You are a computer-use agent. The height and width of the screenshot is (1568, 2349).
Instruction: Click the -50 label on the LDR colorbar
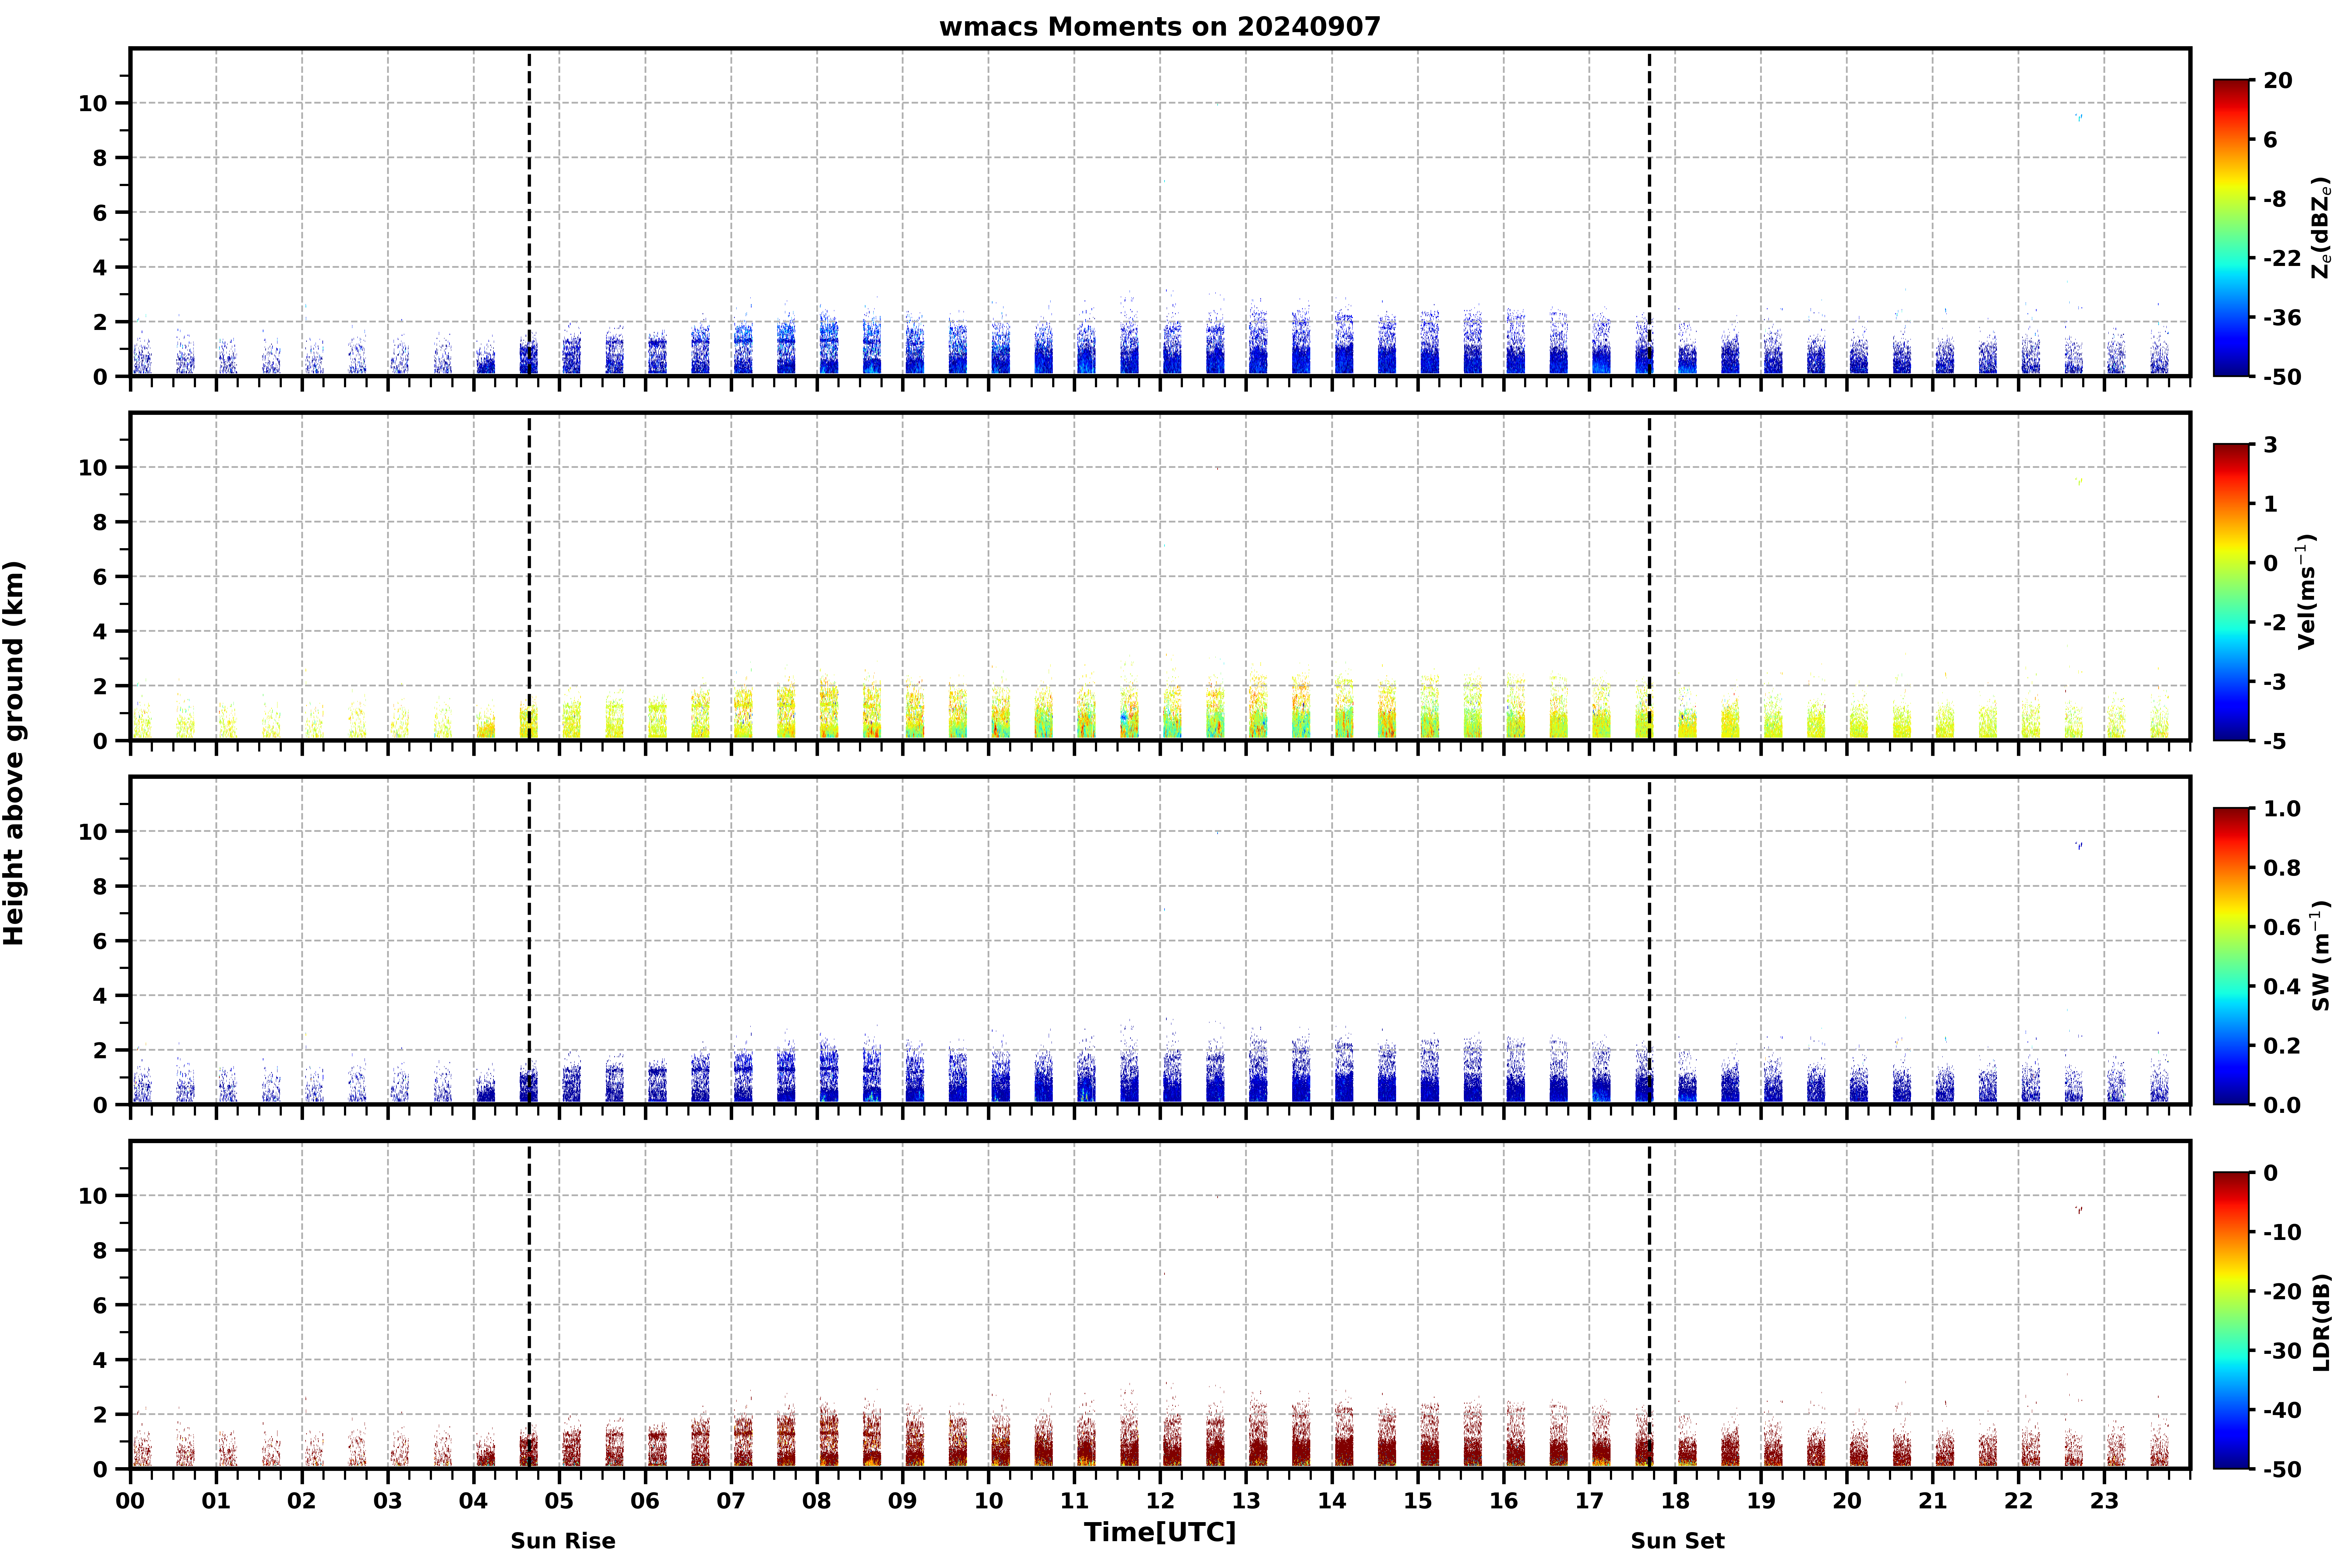click(2281, 1469)
